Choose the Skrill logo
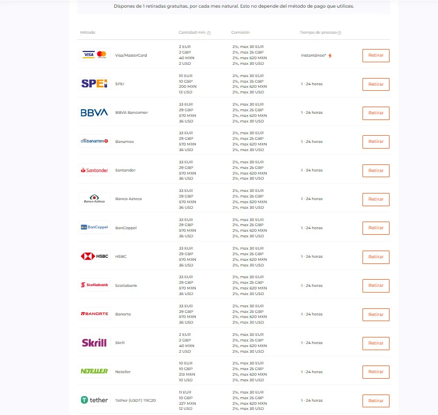The width and height of the screenshot is (438, 415). pos(94,343)
